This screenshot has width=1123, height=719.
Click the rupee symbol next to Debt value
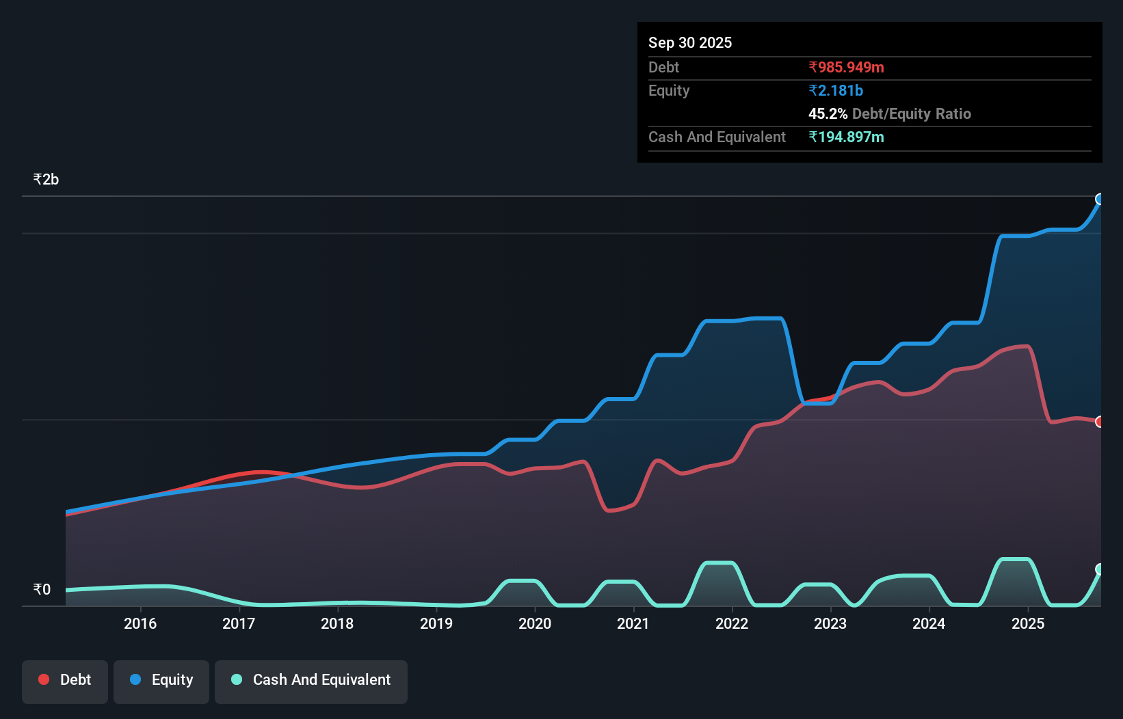click(812, 67)
